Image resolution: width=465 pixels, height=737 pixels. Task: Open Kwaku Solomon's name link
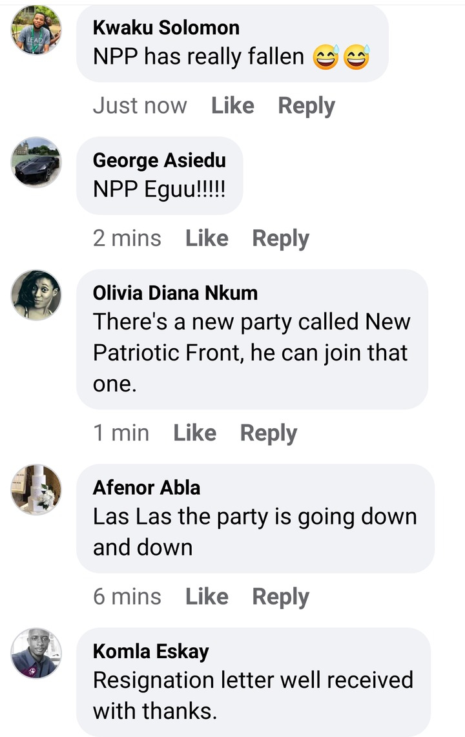point(166,27)
